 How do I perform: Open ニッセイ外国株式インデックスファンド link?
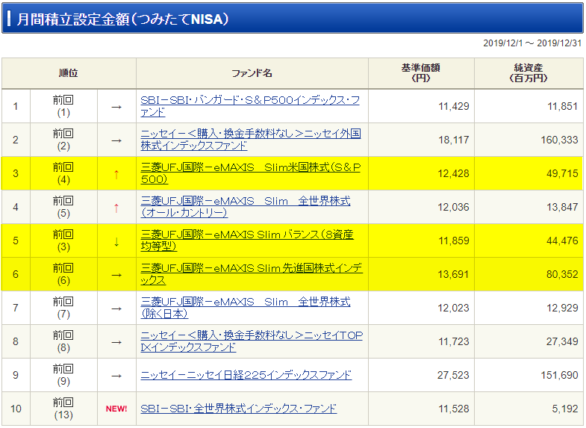pos(251,140)
